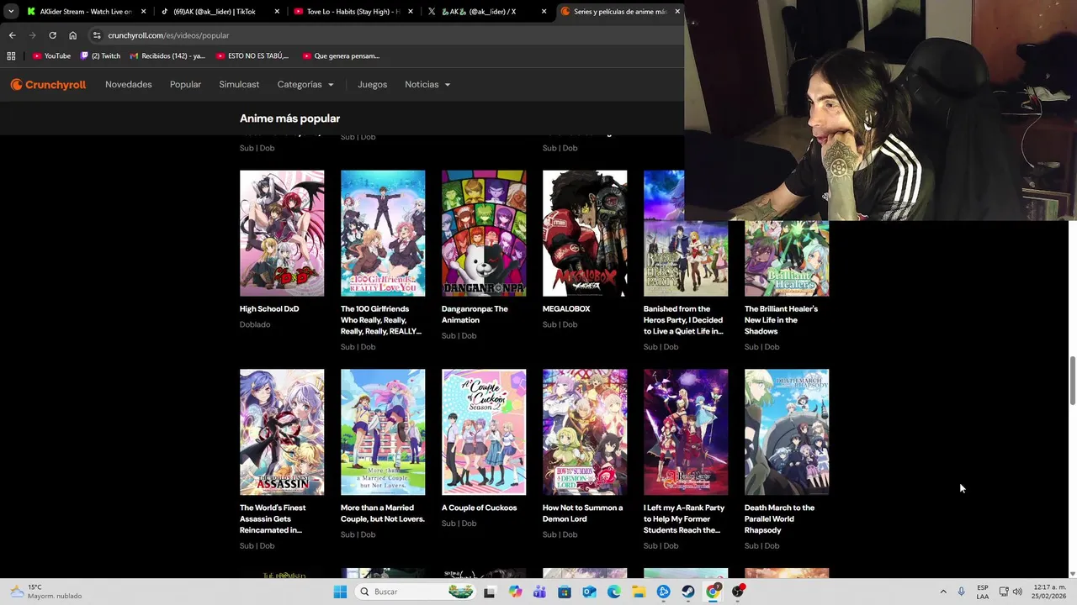View site information icon in address bar
The image size is (1077, 605).
(97, 35)
